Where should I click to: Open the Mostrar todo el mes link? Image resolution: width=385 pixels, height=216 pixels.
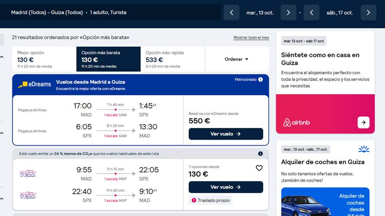pos(251,37)
